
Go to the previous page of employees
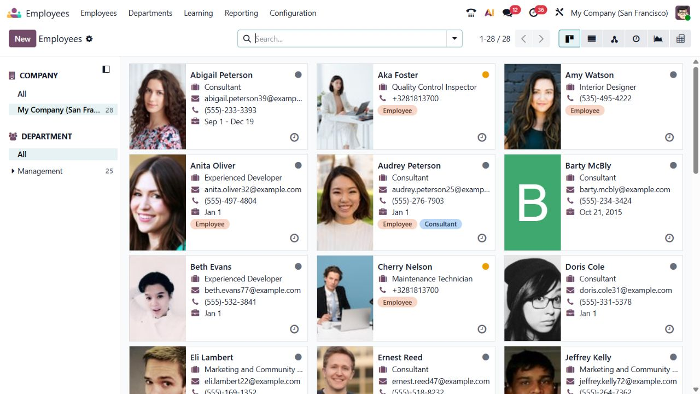coord(524,39)
